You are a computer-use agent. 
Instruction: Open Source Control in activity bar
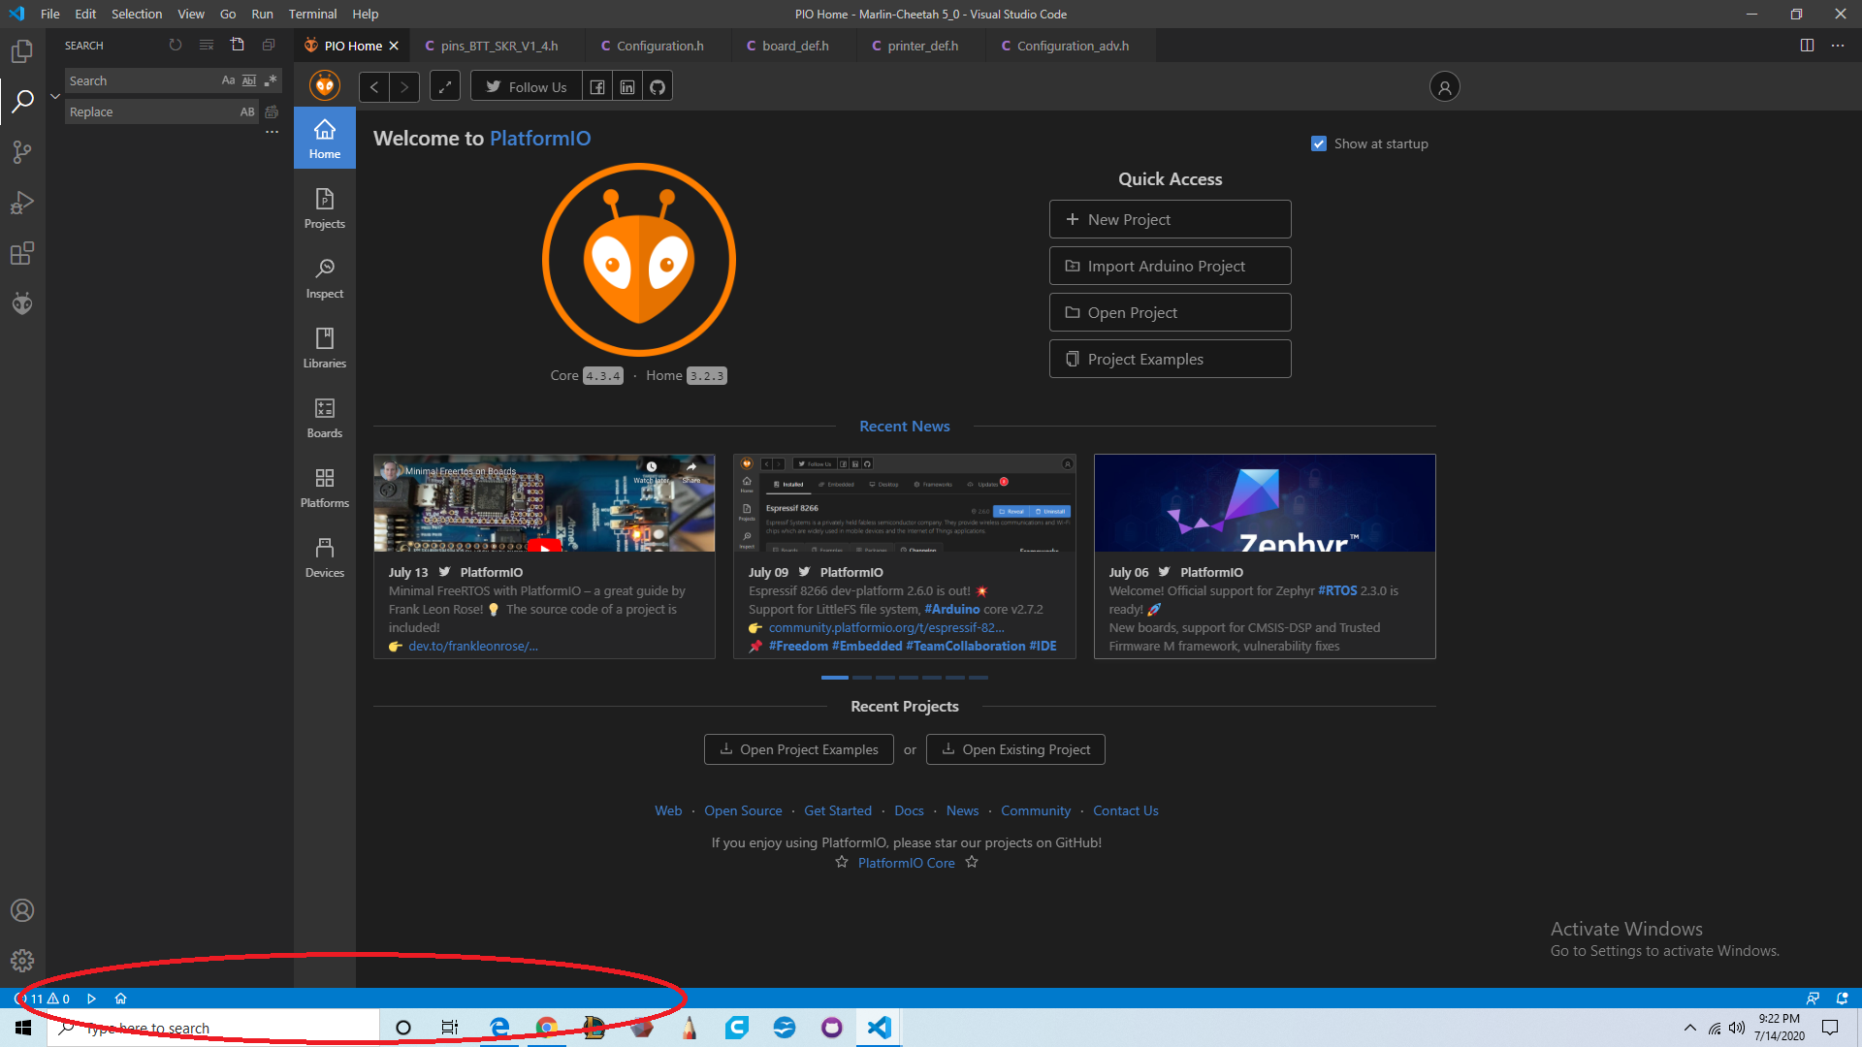pyautogui.click(x=22, y=151)
